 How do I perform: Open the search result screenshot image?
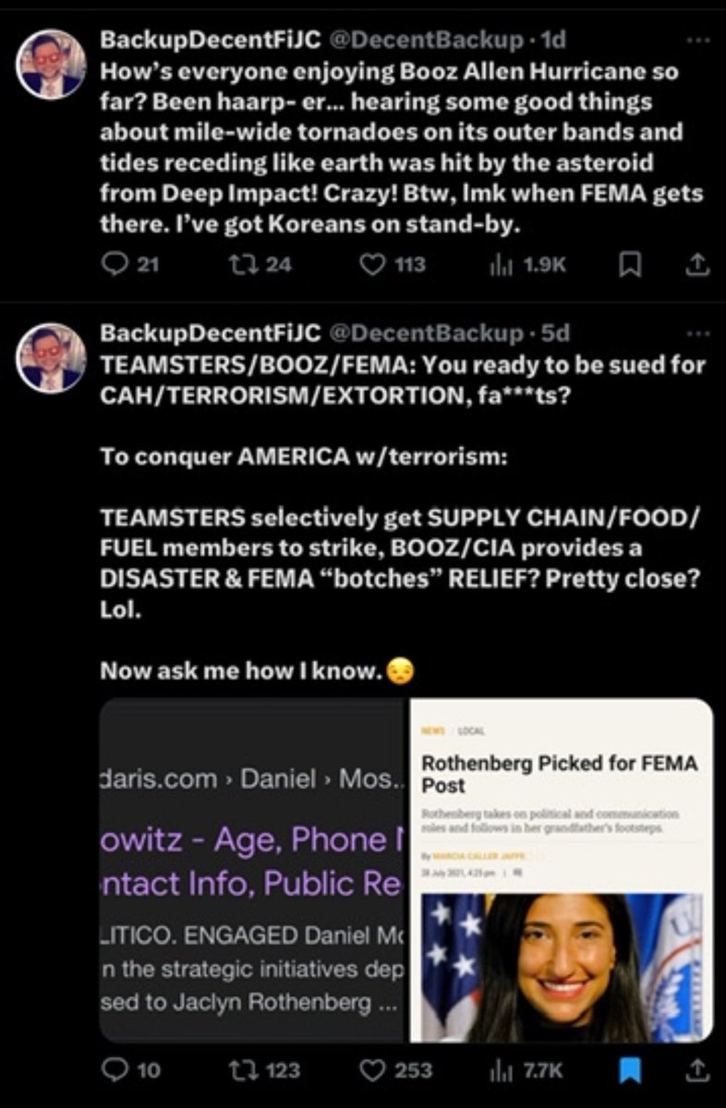(254, 870)
